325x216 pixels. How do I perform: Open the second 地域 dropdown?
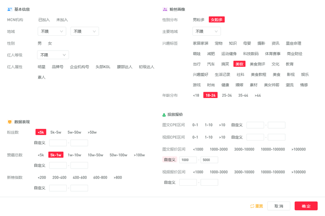pyautogui.click(x=84, y=32)
